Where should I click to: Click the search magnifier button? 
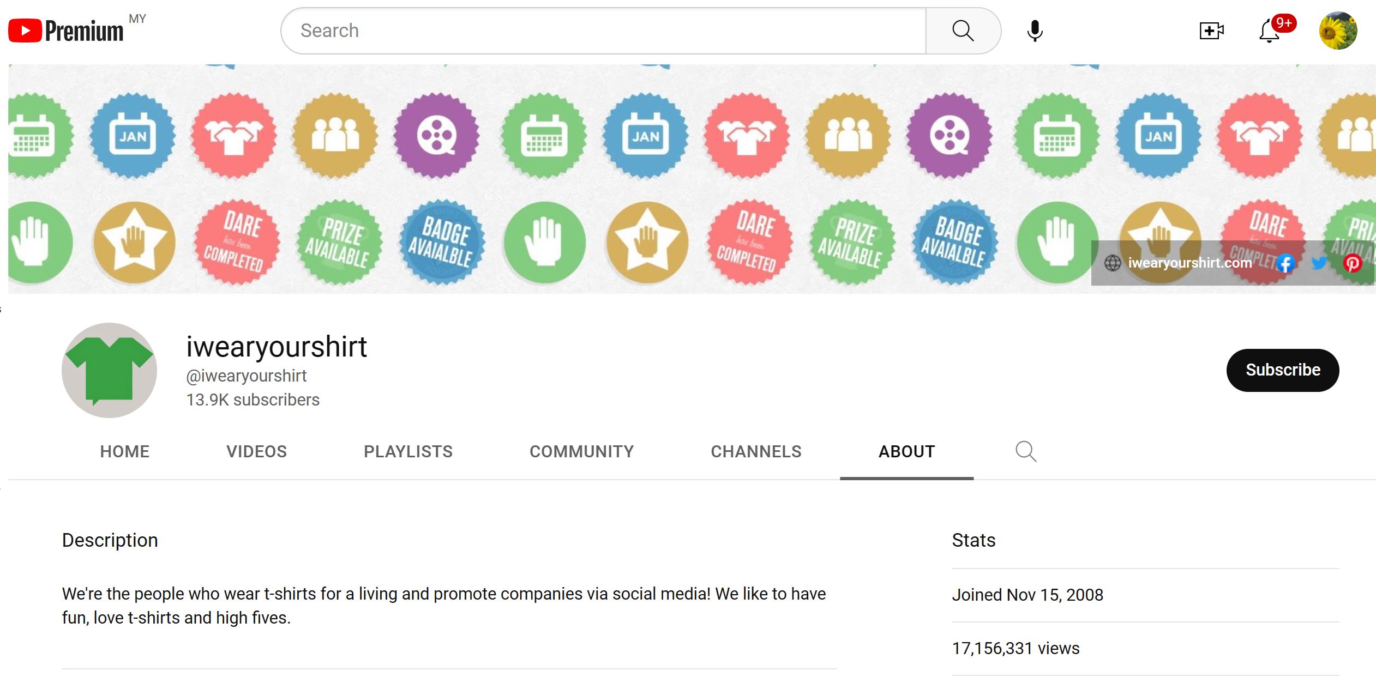click(x=963, y=31)
